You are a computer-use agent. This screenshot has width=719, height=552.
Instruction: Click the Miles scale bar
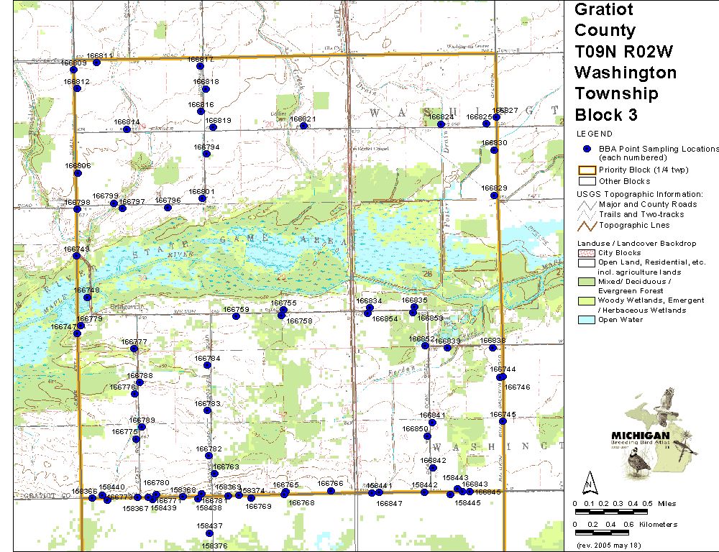coord(612,511)
